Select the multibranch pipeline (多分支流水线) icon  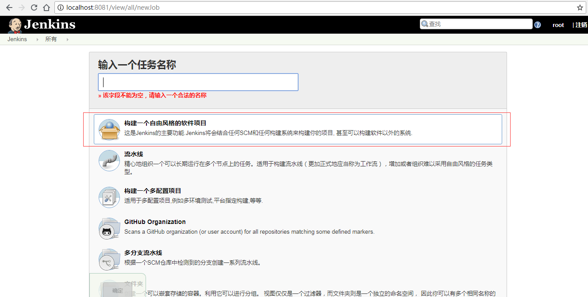pos(109,259)
